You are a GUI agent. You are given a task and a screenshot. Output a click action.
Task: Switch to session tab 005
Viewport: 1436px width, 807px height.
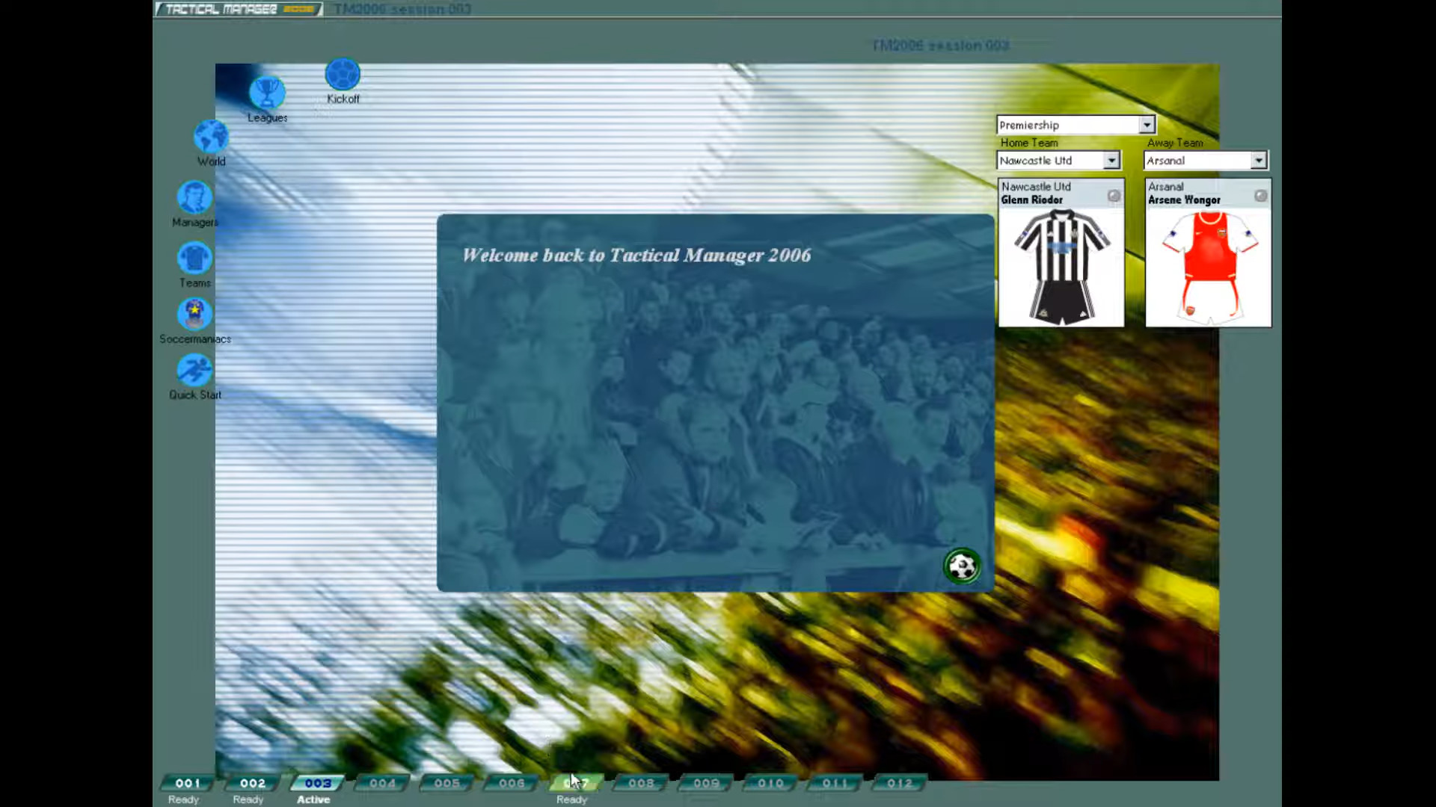coord(447,783)
